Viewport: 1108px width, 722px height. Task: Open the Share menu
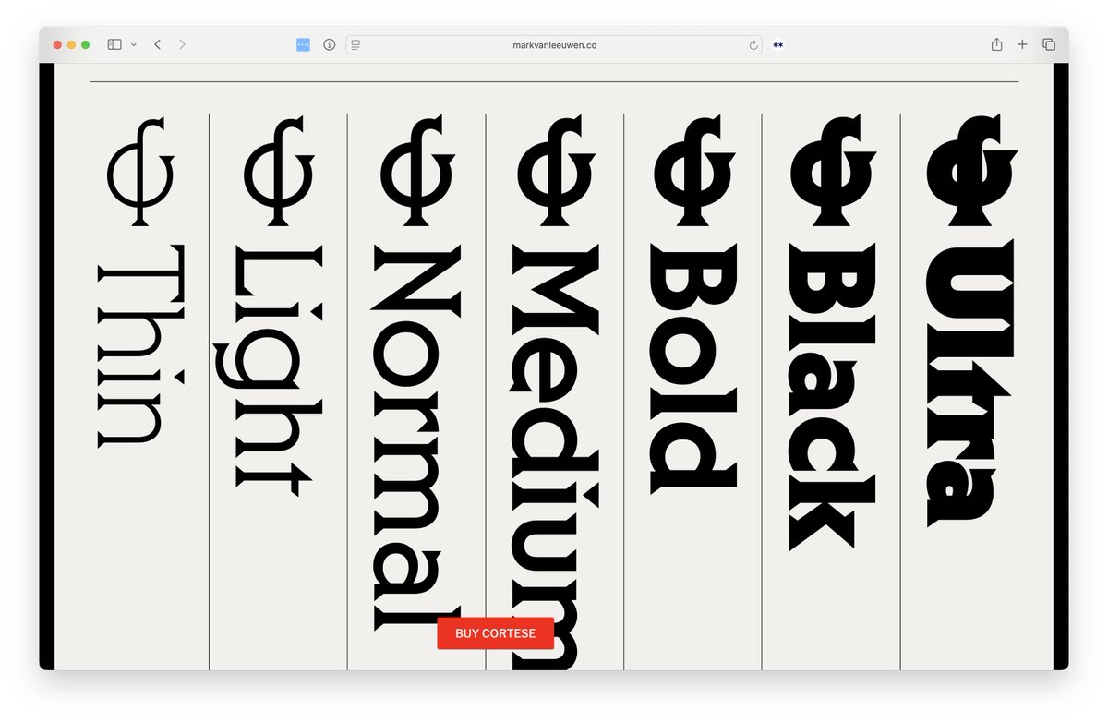[996, 44]
